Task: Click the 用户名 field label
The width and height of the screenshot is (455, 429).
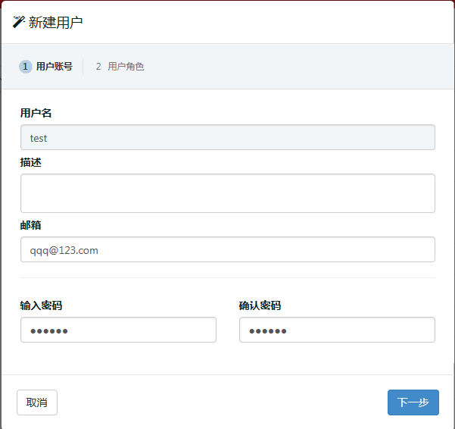Action: click(x=36, y=113)
